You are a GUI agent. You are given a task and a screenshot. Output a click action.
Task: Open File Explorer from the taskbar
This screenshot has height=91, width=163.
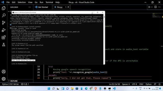tap(72, 88)
